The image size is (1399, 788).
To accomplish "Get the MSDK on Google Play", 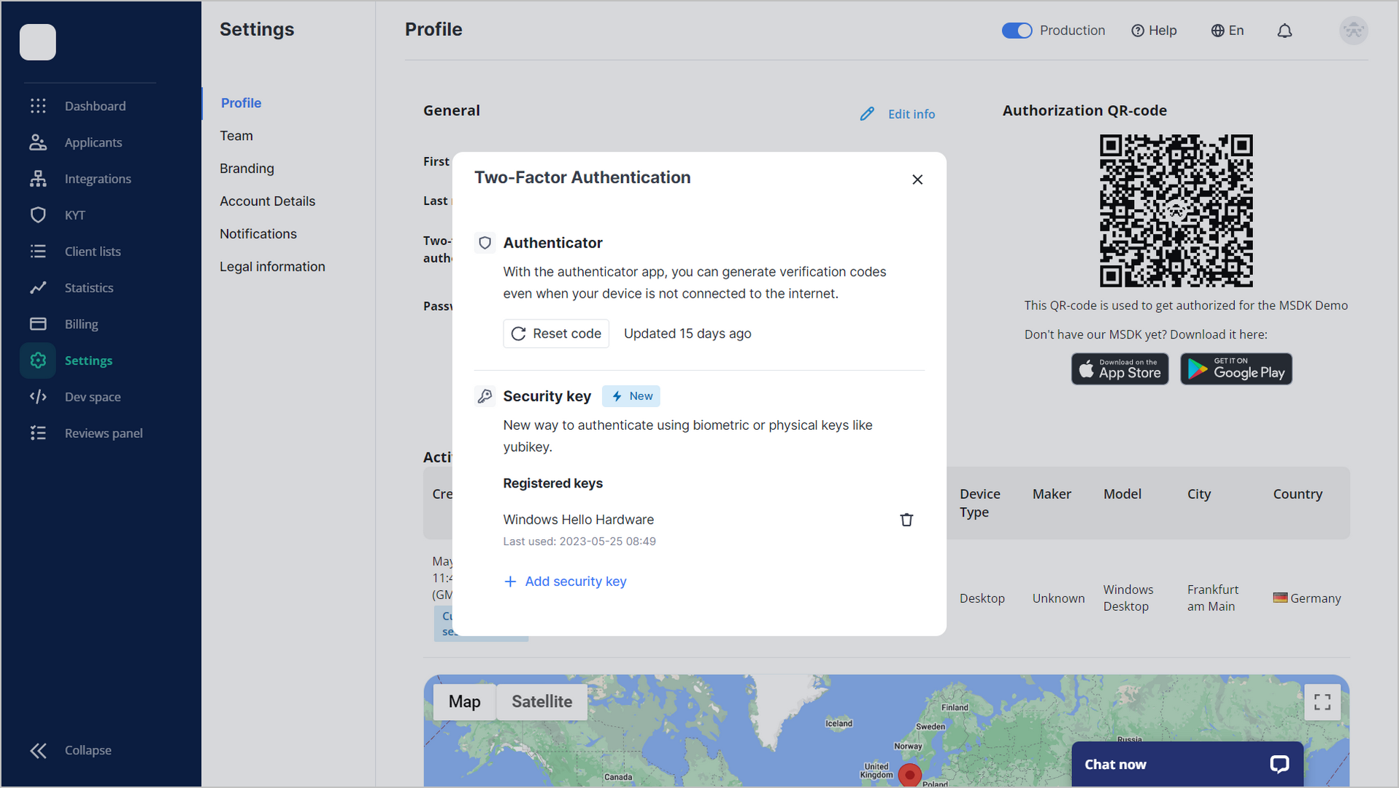I will 1236,368.
